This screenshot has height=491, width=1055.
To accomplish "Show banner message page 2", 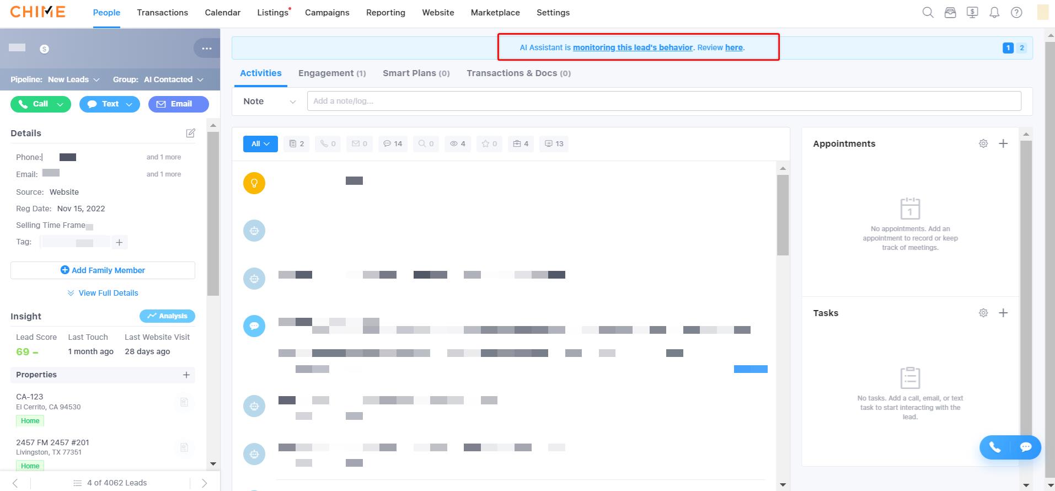I will (1022, 48).
